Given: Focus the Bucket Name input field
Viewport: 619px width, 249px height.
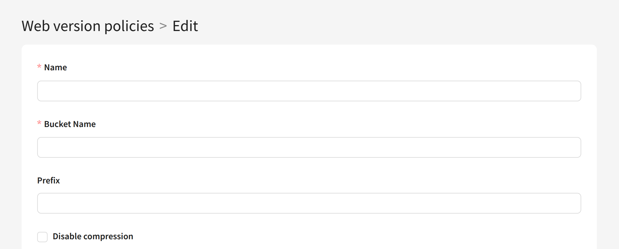Looking at the screenshot, I should pyautogui.click(x=309, y=147).
